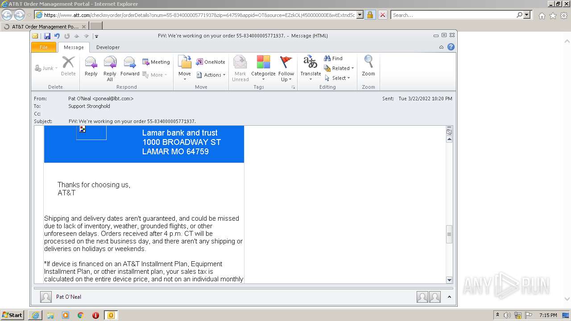
Task: Open the Related dropdown
Action: click(339, 68)
